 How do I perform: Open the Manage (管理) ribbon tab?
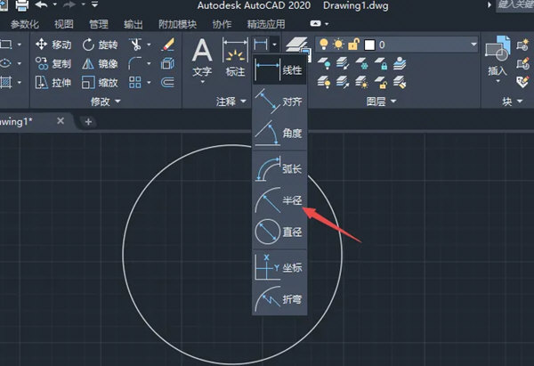point(98,24)
